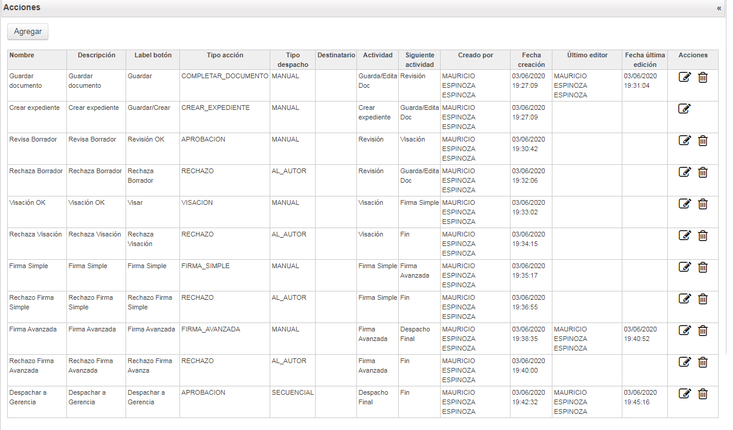Delete the Rechazo Firma Avanzada action
Viewport: 733px width, 430px height.
coord(703,362)
